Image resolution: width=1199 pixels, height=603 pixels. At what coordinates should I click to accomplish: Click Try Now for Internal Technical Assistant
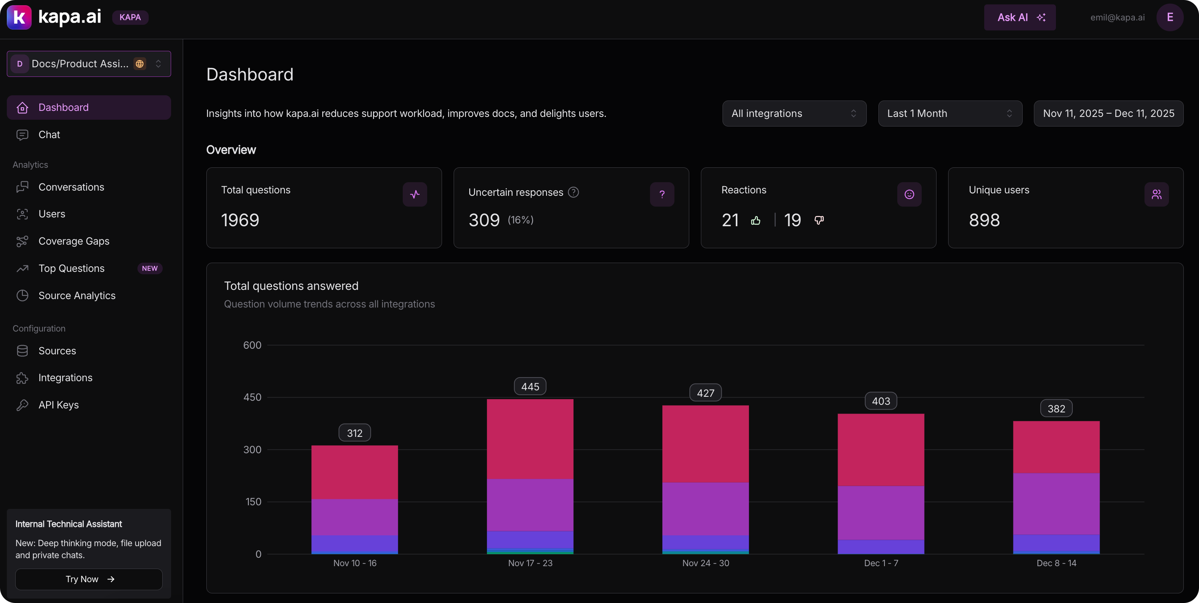pos(89,579)
